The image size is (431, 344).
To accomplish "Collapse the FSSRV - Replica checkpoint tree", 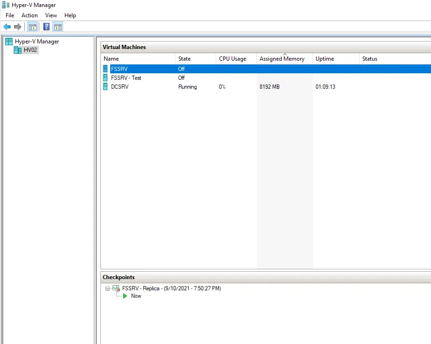I will (107, 288).
